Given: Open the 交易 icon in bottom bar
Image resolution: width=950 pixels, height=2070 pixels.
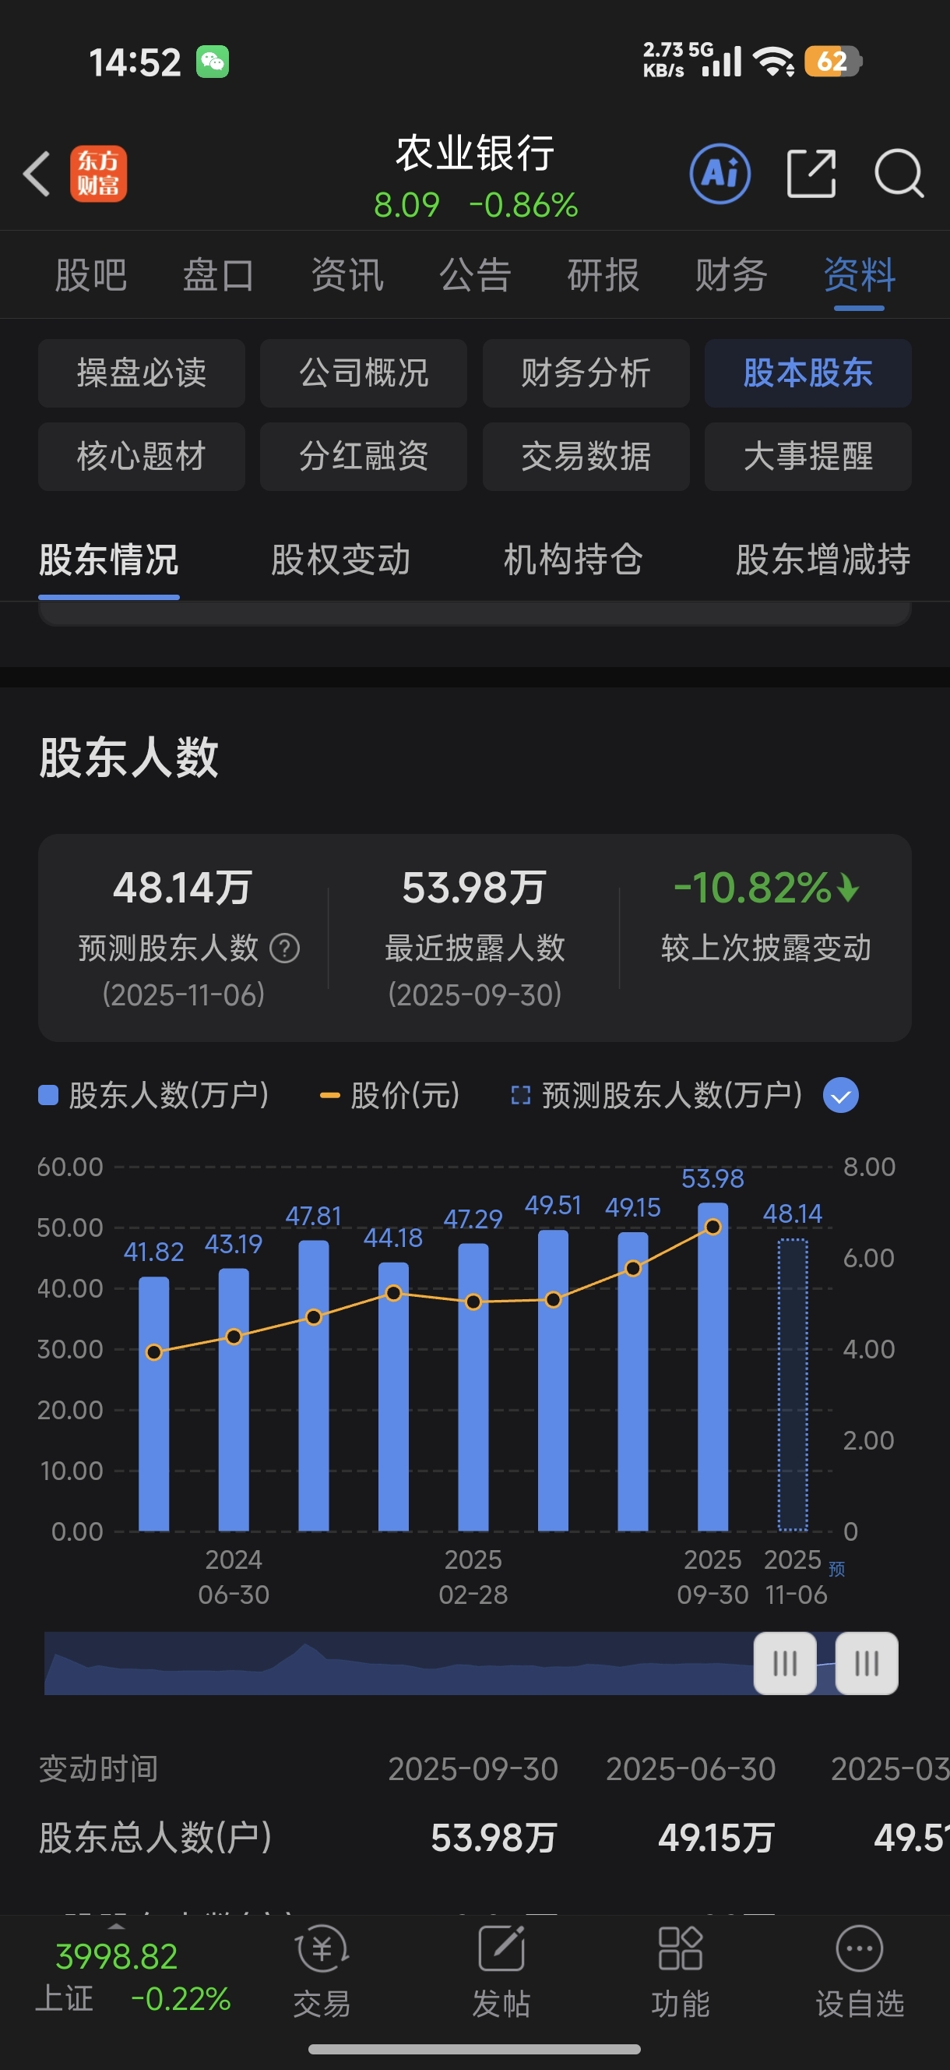Looking at the screenshot, I should [x=322, y=1949].
